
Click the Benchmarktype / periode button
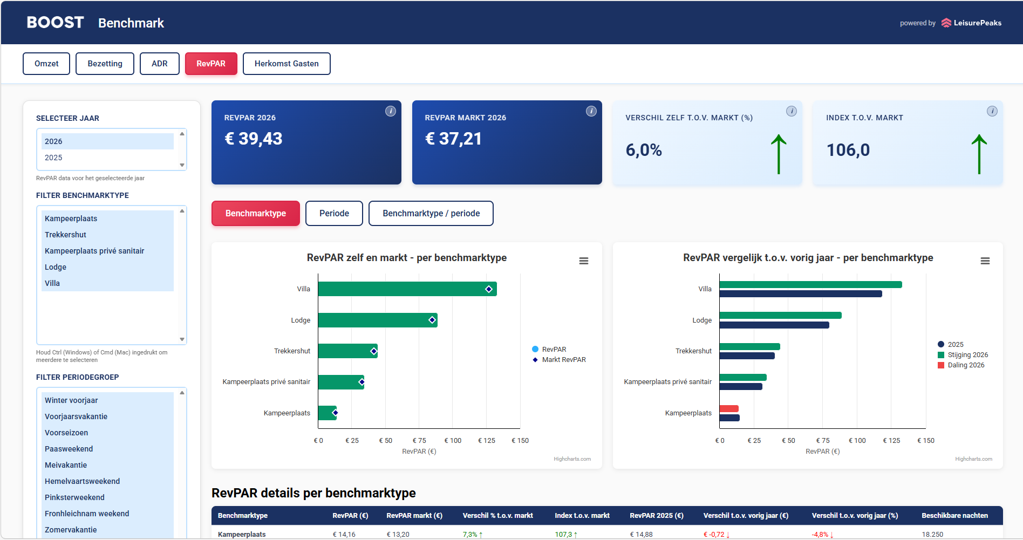431,214
